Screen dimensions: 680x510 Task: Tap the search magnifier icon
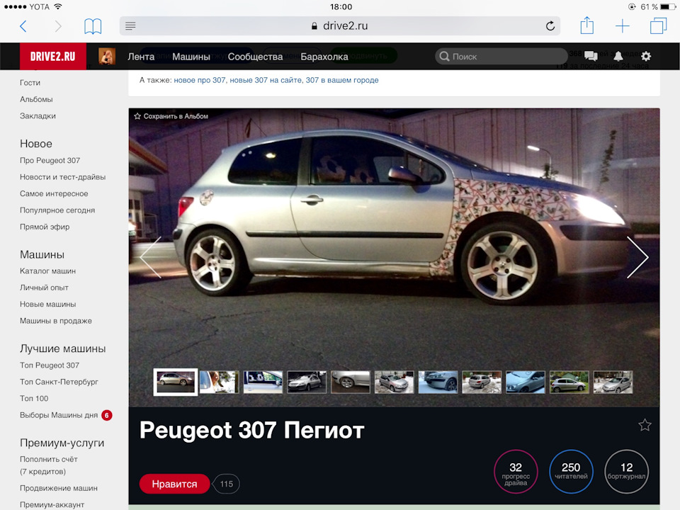[x=444, y=57]
